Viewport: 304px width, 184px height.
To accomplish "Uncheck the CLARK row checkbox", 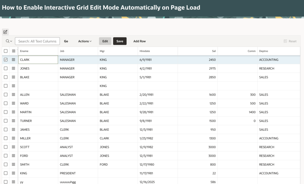I will tap(5, 59).
